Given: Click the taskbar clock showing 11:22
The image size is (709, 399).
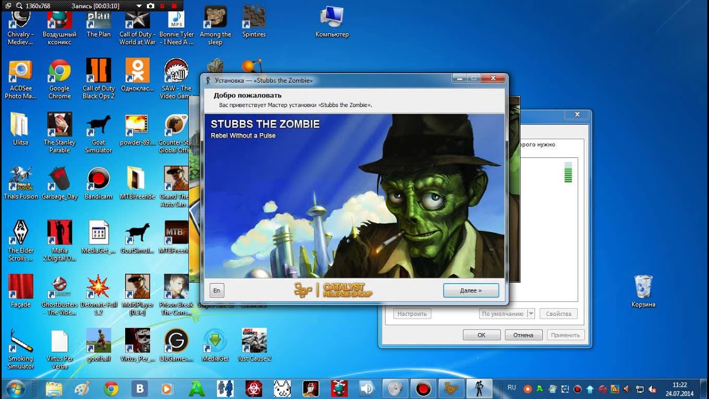Looking at the screenshot, I should point(680,388).
